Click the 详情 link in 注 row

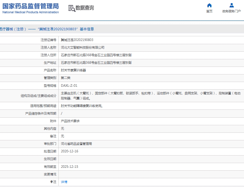point(64,182)
